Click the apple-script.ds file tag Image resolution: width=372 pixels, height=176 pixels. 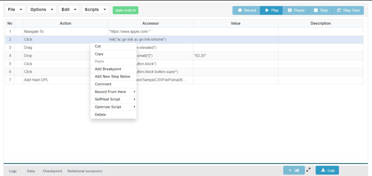pyautogui.click(x=126, y=10)
